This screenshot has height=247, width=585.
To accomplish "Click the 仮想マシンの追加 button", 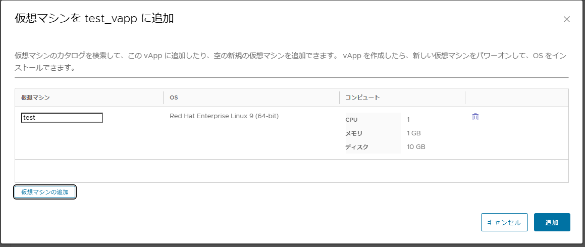I will click(x=45, y=192).
